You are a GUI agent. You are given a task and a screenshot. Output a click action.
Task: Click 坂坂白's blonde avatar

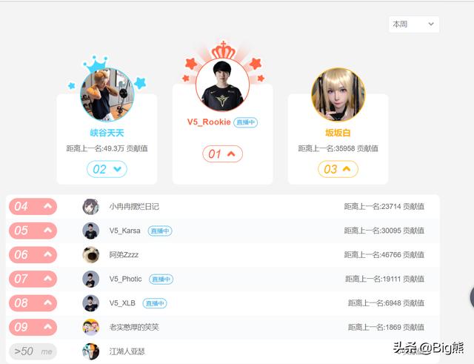pyautogui.click(x=338, y=95)
